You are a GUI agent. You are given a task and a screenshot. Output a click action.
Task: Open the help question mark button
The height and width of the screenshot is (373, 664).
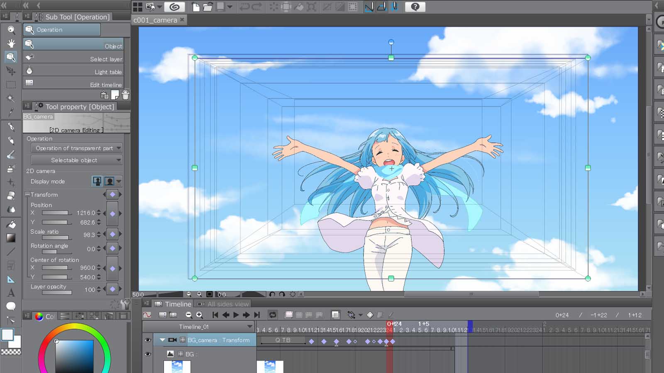coord(415,7)
